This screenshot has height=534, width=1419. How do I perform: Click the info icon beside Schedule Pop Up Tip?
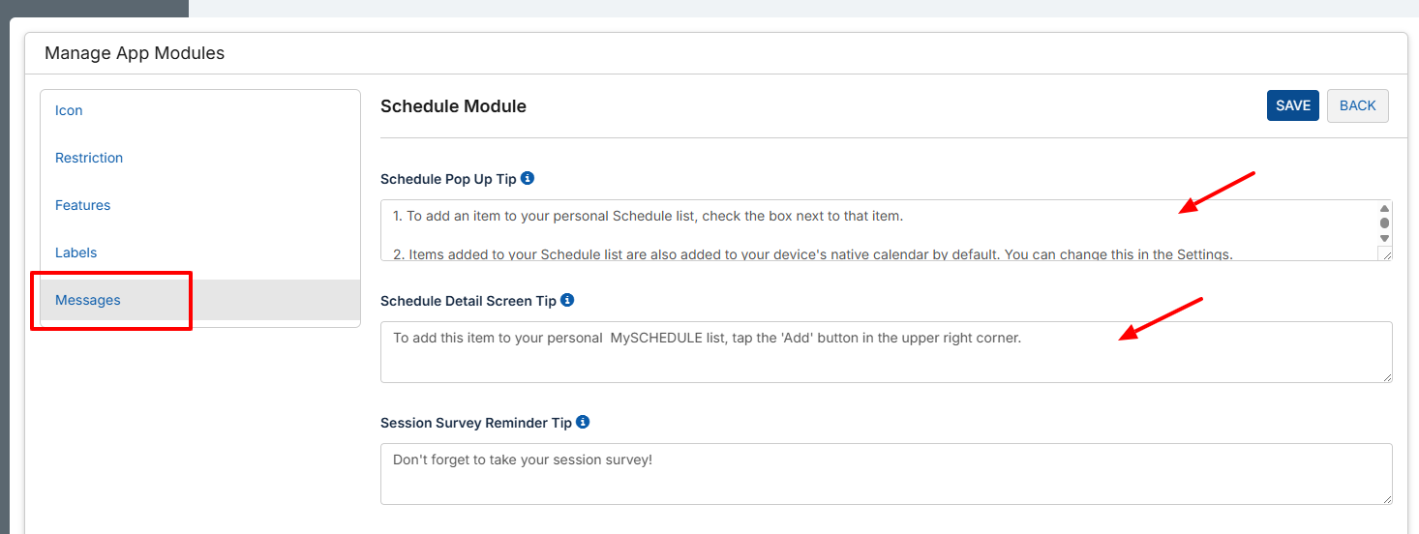(528, 178)
